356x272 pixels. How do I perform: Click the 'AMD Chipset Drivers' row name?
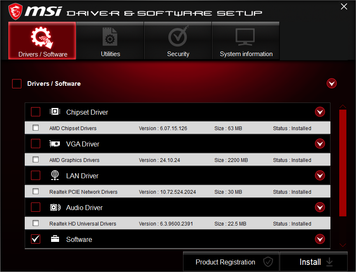[73, 128]
